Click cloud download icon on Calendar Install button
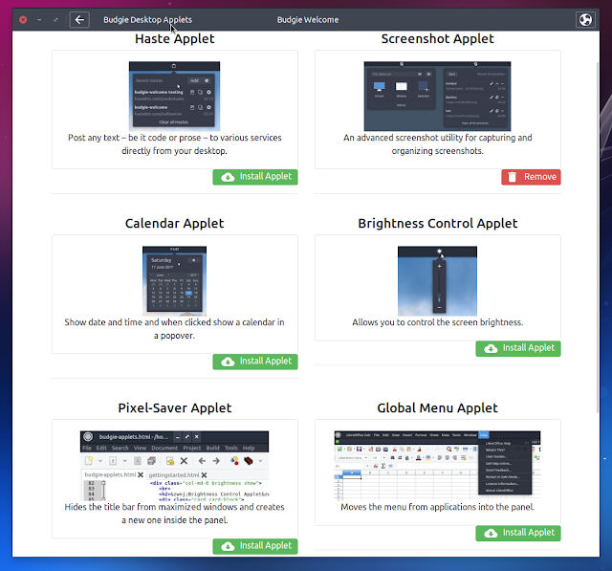612x571 pixels. 228,362
